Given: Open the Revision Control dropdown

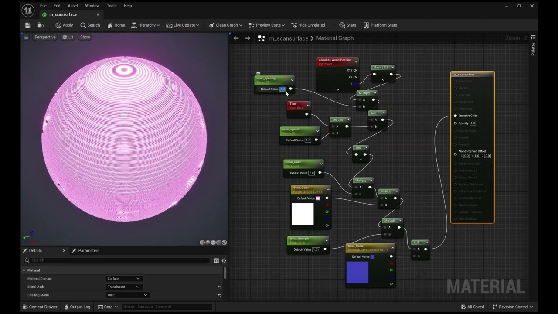Looking at the screenshot, I should (513, 307).
